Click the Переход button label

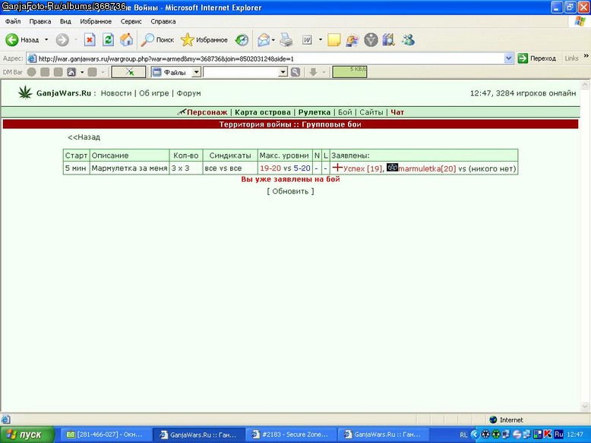542,58
